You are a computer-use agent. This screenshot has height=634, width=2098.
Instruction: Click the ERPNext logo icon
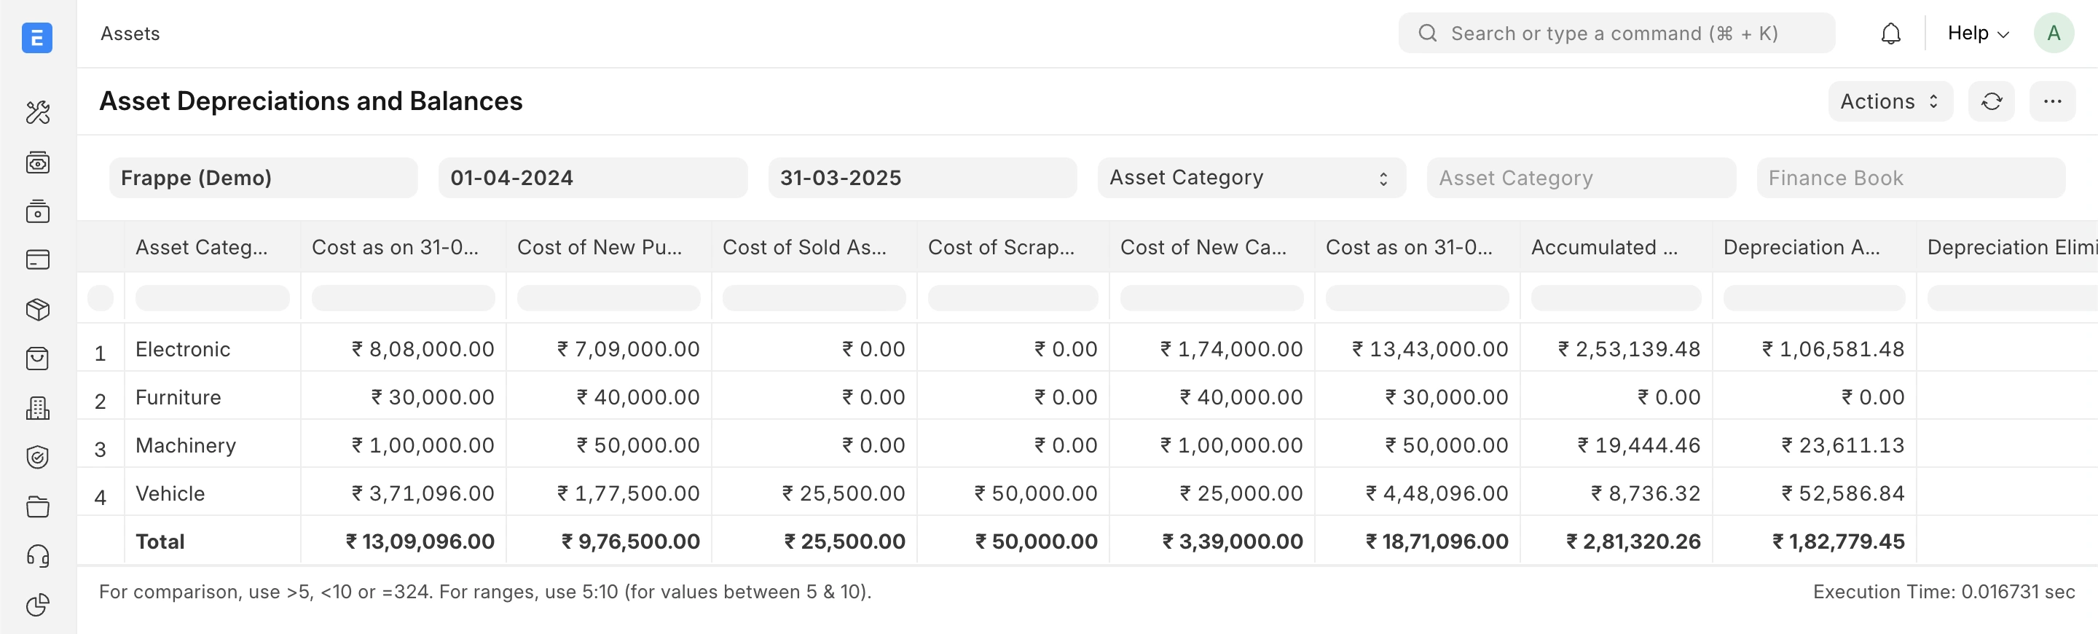pyautogui.click(x=37, y=37)
